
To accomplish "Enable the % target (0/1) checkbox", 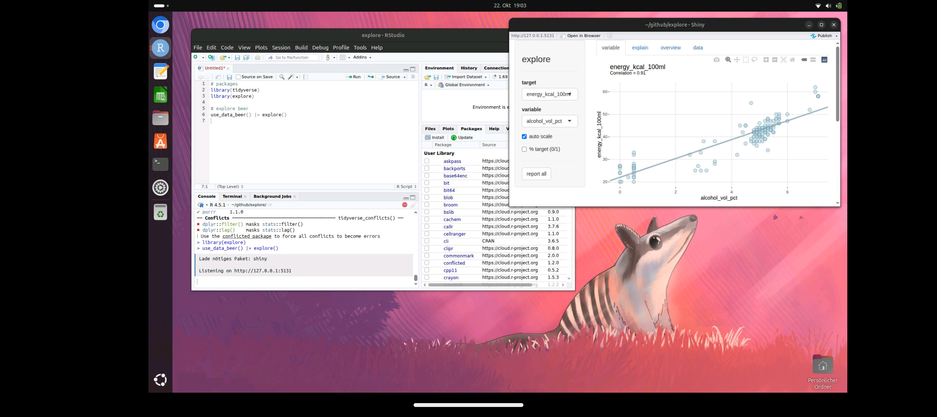I will 524,149.
